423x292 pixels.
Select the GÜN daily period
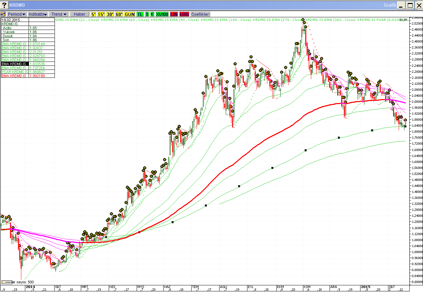click(129, 14)
